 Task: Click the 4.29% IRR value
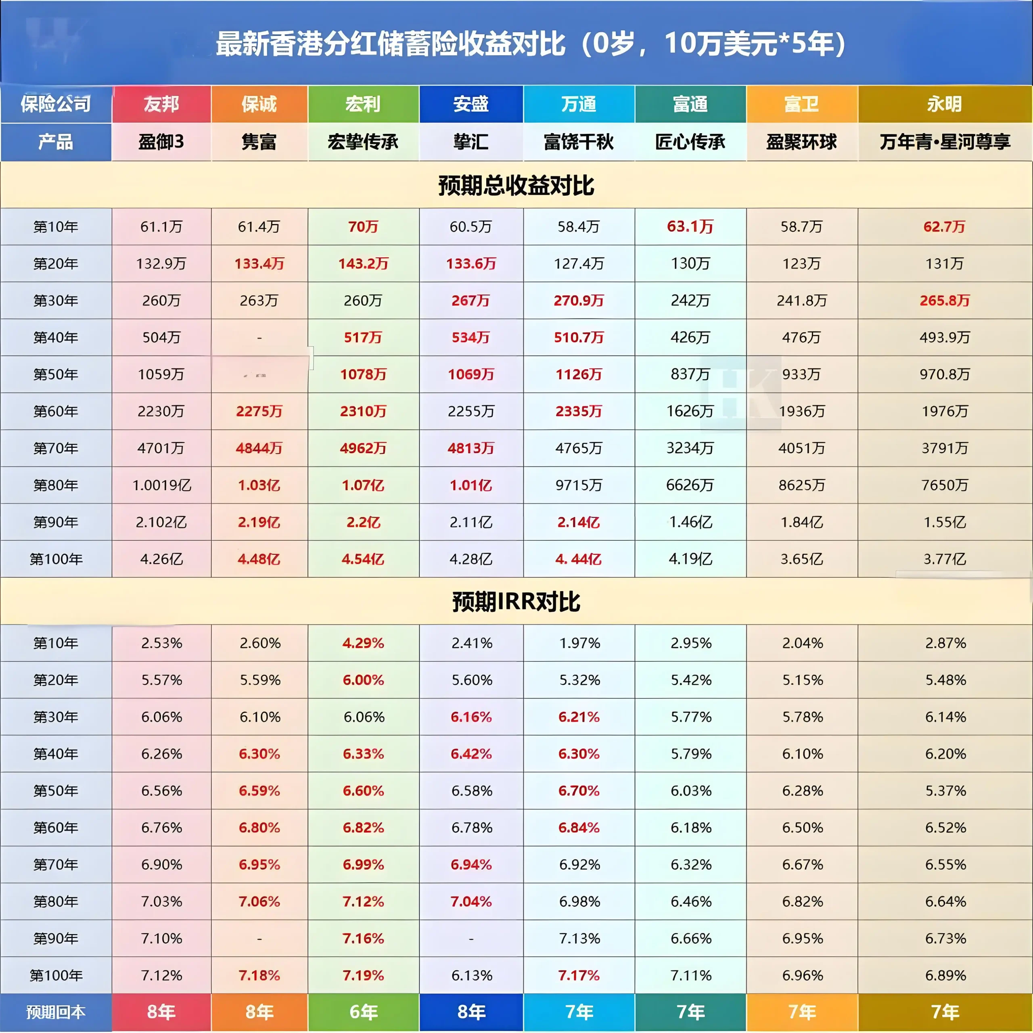point(363,643)
